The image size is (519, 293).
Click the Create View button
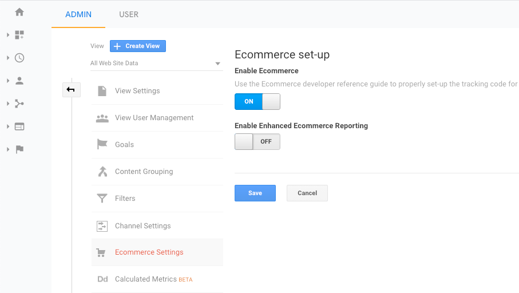pyautogui.click(x=138, y=46)
